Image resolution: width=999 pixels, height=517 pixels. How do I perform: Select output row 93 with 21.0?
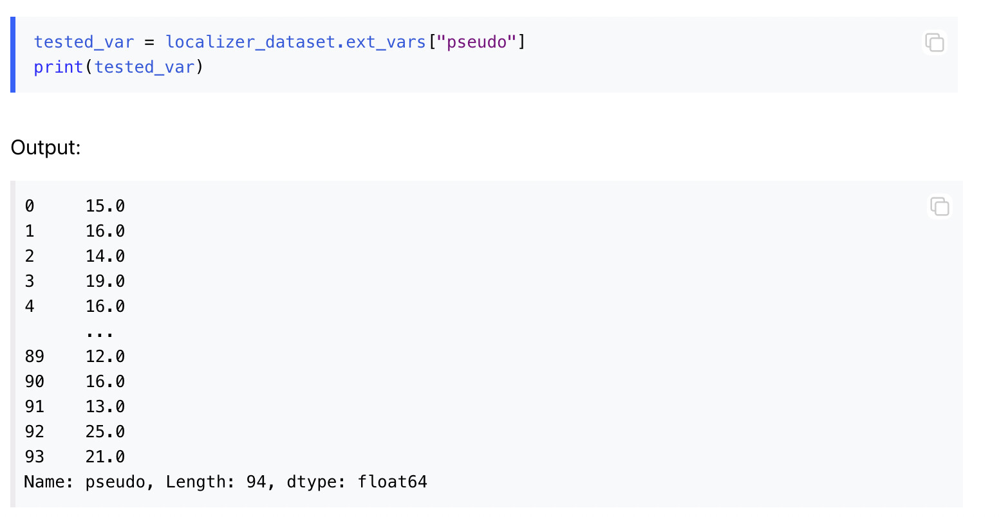pos(75,457)
